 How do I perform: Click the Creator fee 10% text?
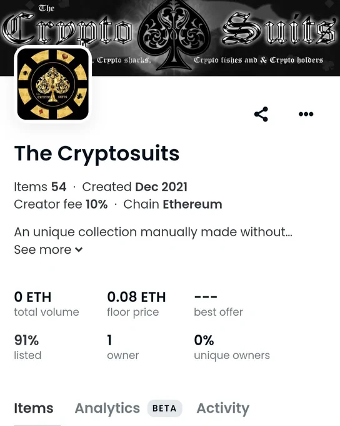61,204
